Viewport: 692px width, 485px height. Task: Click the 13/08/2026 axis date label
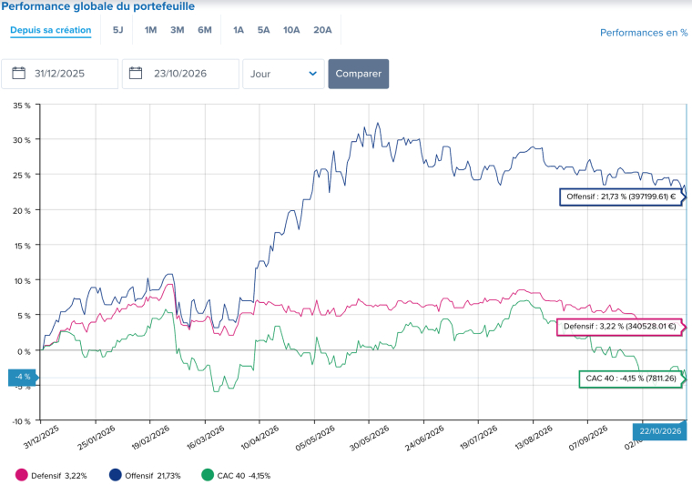(534, 438)
